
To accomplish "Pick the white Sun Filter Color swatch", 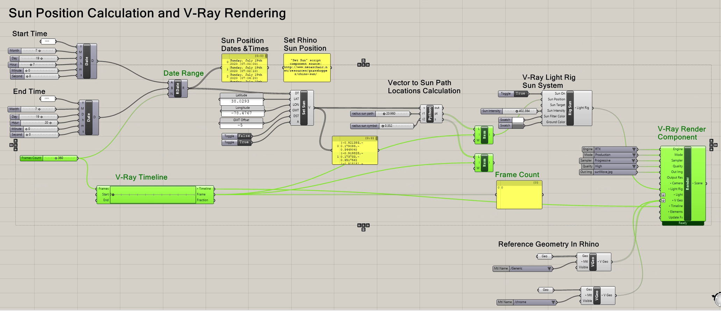I will tap(517, 120).
